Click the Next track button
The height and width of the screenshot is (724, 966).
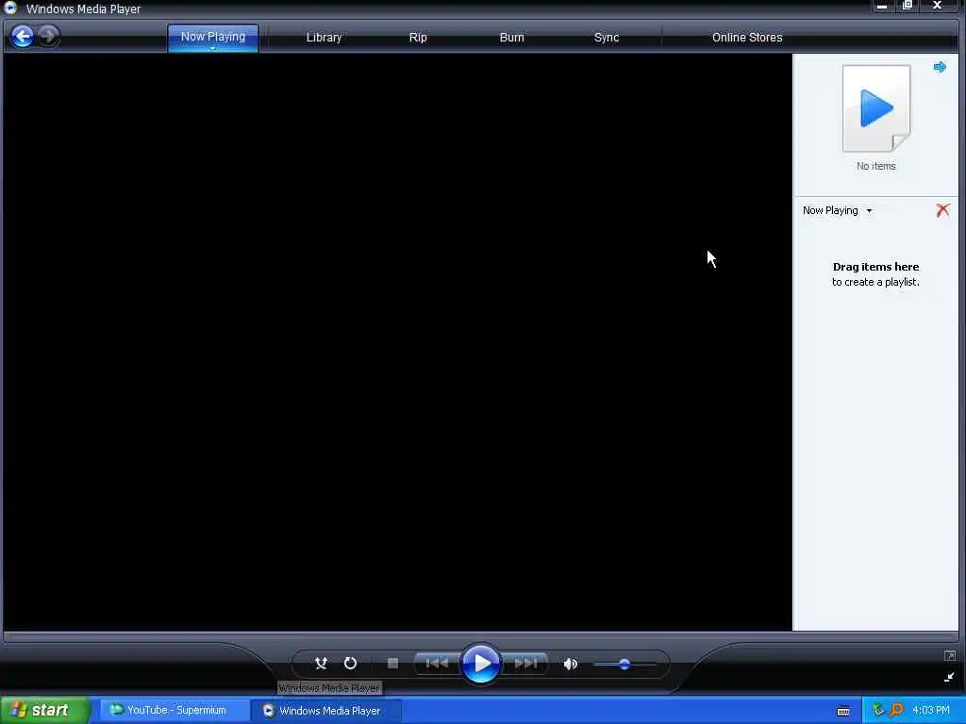(x=525, y=664)
